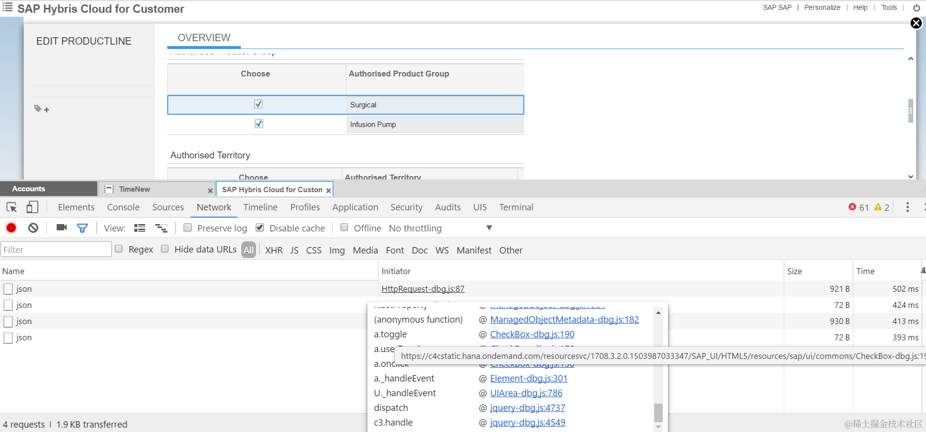
Task: Switch to large request rows view
Action: click(140, 228)
